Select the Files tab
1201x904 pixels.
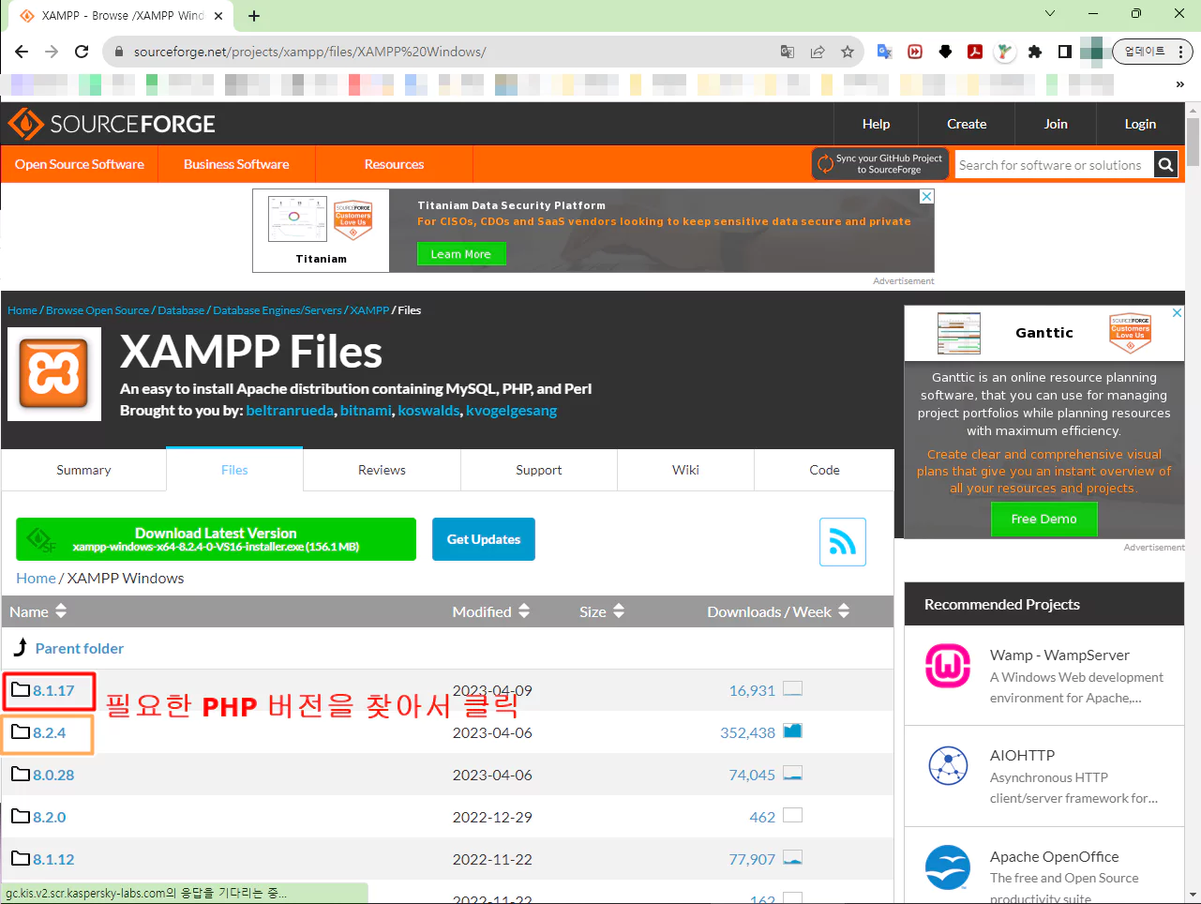tap(234, 470)
